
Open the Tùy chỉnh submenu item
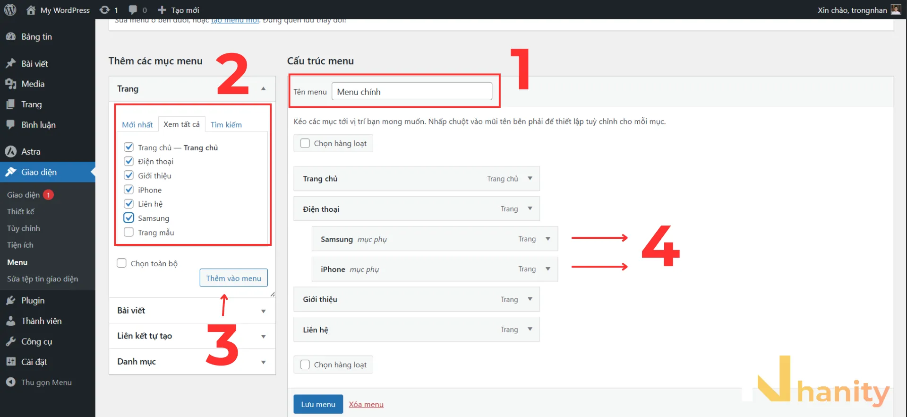click(x=24, y=228)
